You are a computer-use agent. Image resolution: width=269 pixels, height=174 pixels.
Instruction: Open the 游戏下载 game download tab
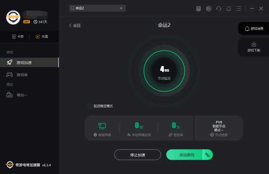254,47
